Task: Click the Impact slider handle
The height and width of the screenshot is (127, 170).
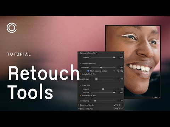Action: point(114,58)
